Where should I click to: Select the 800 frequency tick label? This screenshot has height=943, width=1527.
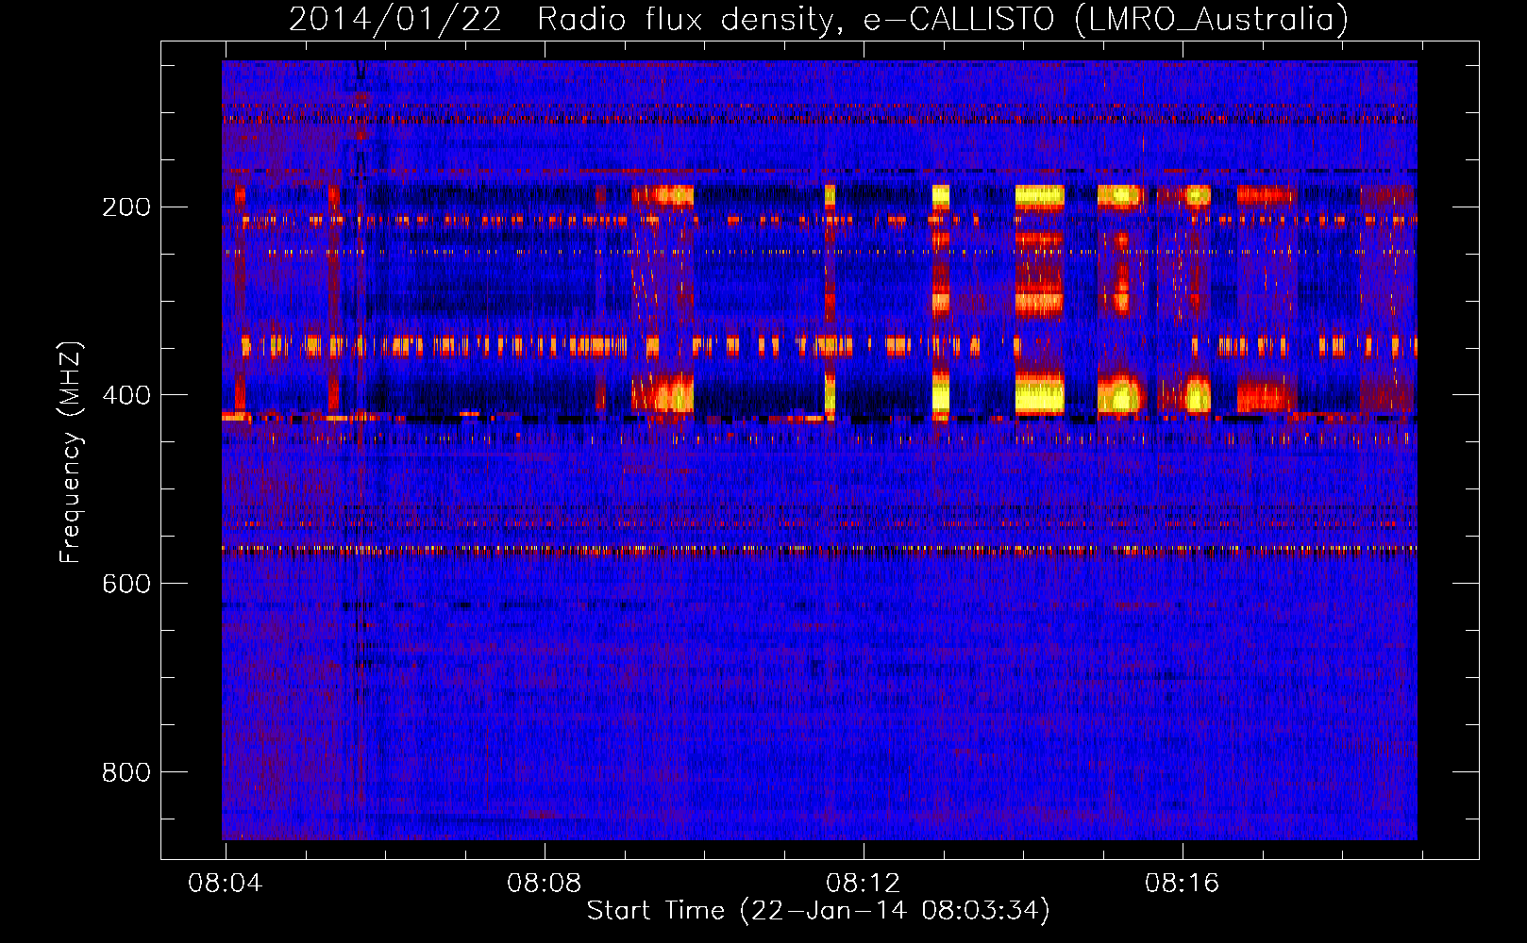tap(126, 772)
